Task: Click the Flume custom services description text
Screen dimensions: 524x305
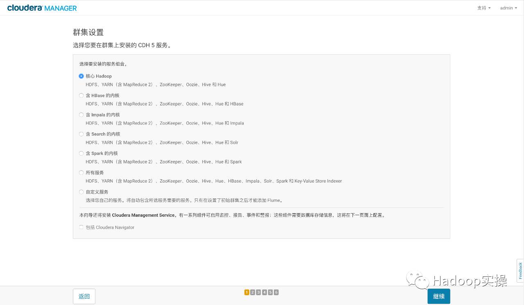Action: click(185, 200)
